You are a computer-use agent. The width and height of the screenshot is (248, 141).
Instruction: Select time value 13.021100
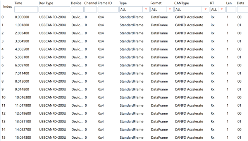[23, 122]
